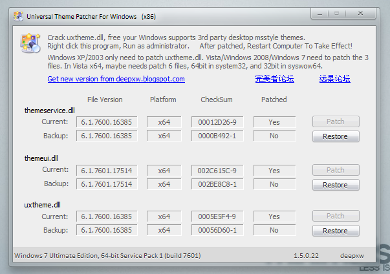Click the disabled Patch button for themeui.dll

pos(336,170)
